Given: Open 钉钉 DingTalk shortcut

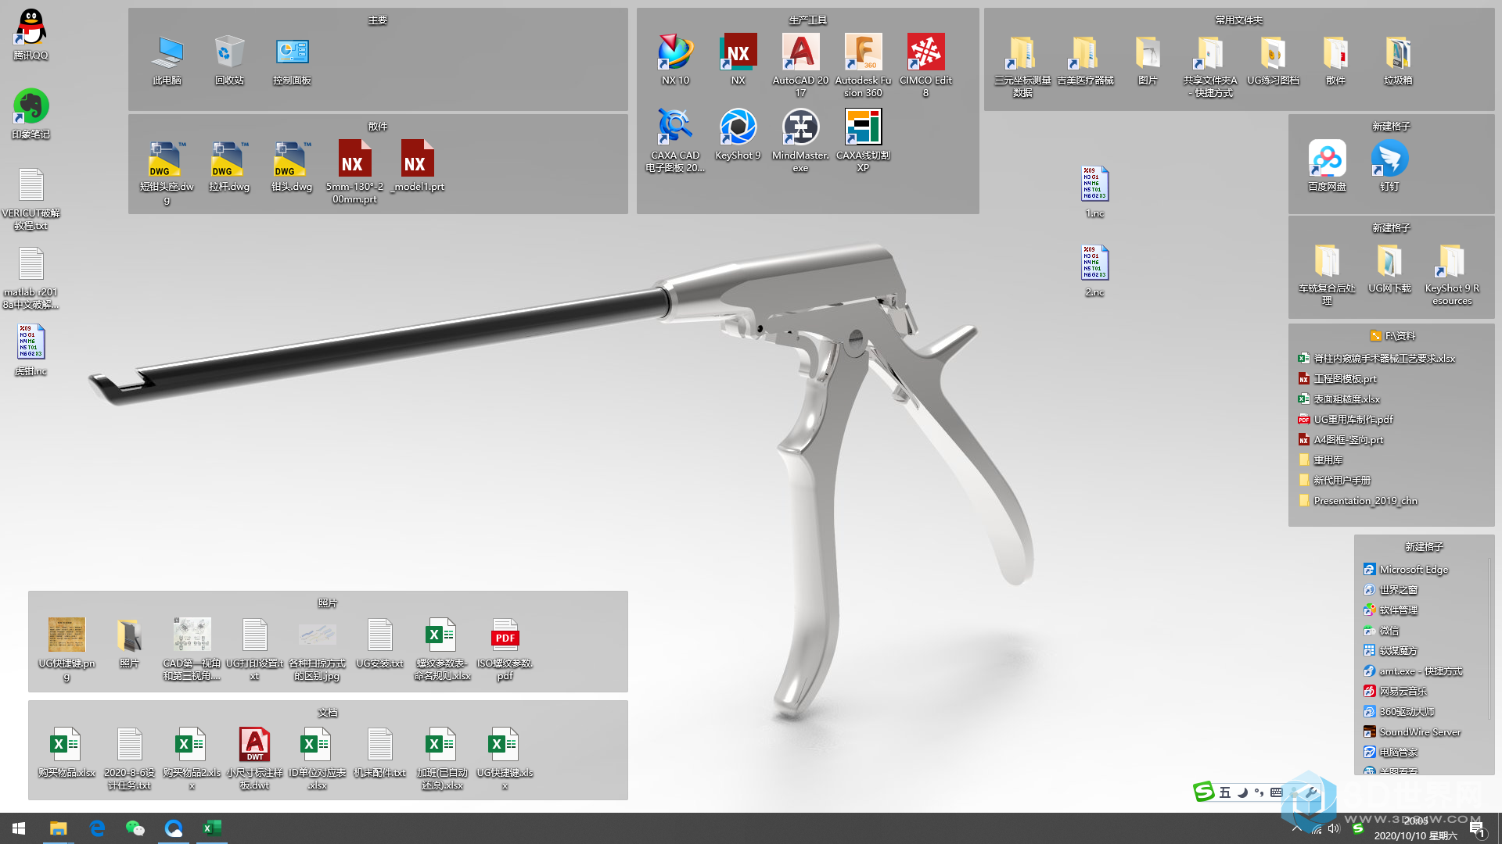Looking at the screenshot, I should click(x=1389, y=166).
